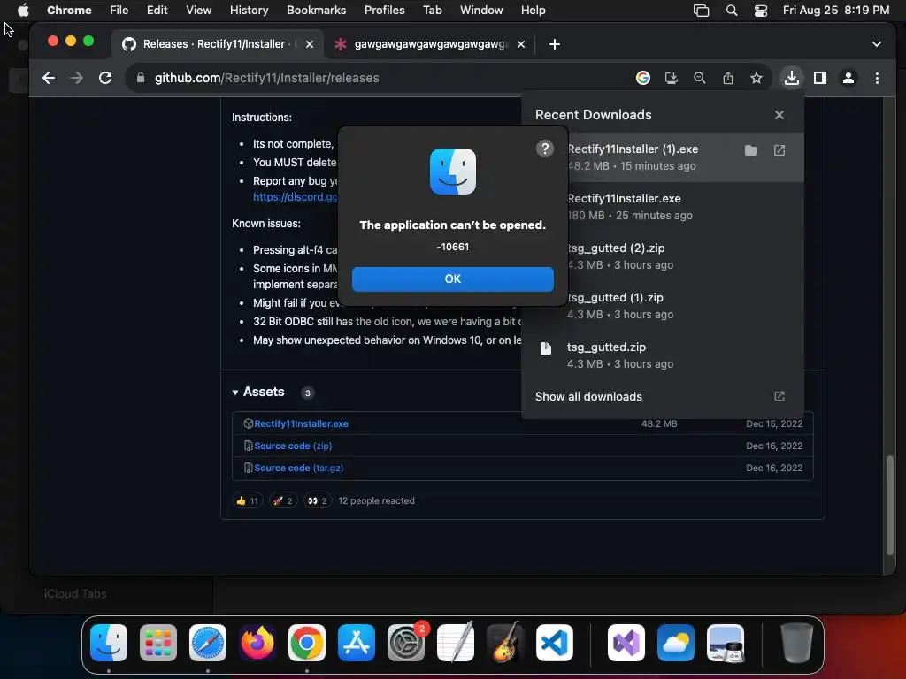Click thumbs up reaction 11

point(248,500)
